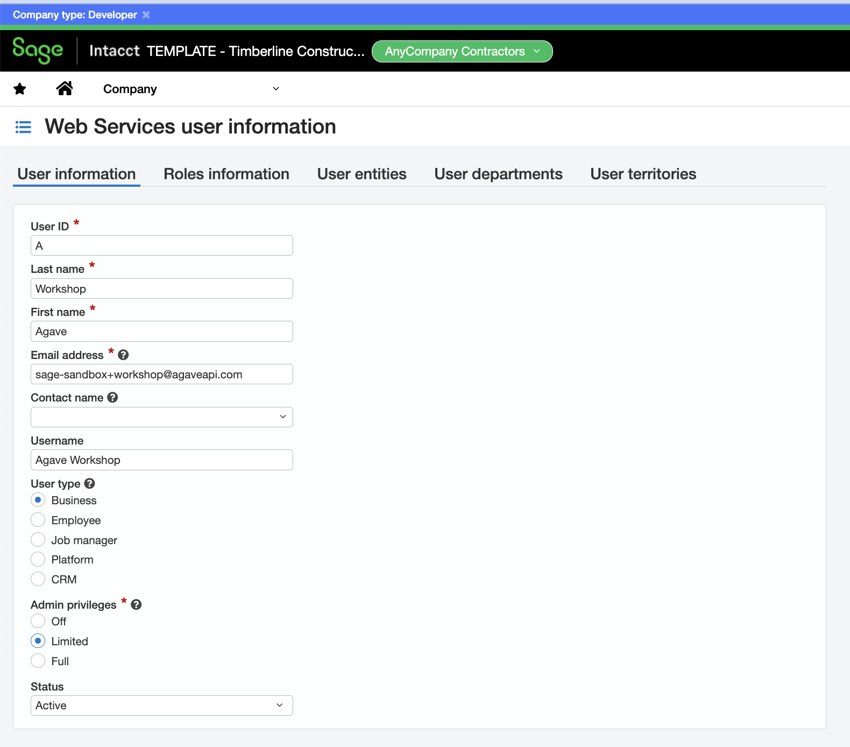Switch to User territories tab

pyautogui.click(x=643, y=174)
